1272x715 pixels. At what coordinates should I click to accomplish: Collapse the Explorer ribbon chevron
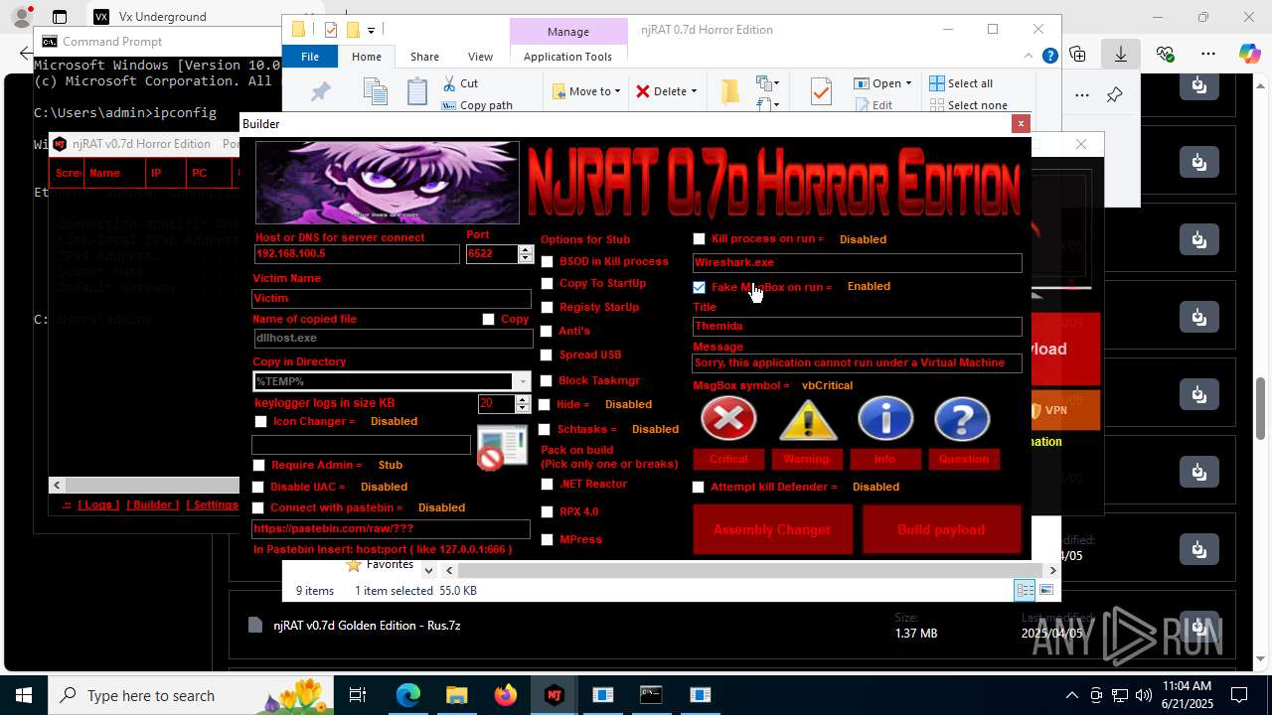pyautogui.click(x=1029, y=57)
